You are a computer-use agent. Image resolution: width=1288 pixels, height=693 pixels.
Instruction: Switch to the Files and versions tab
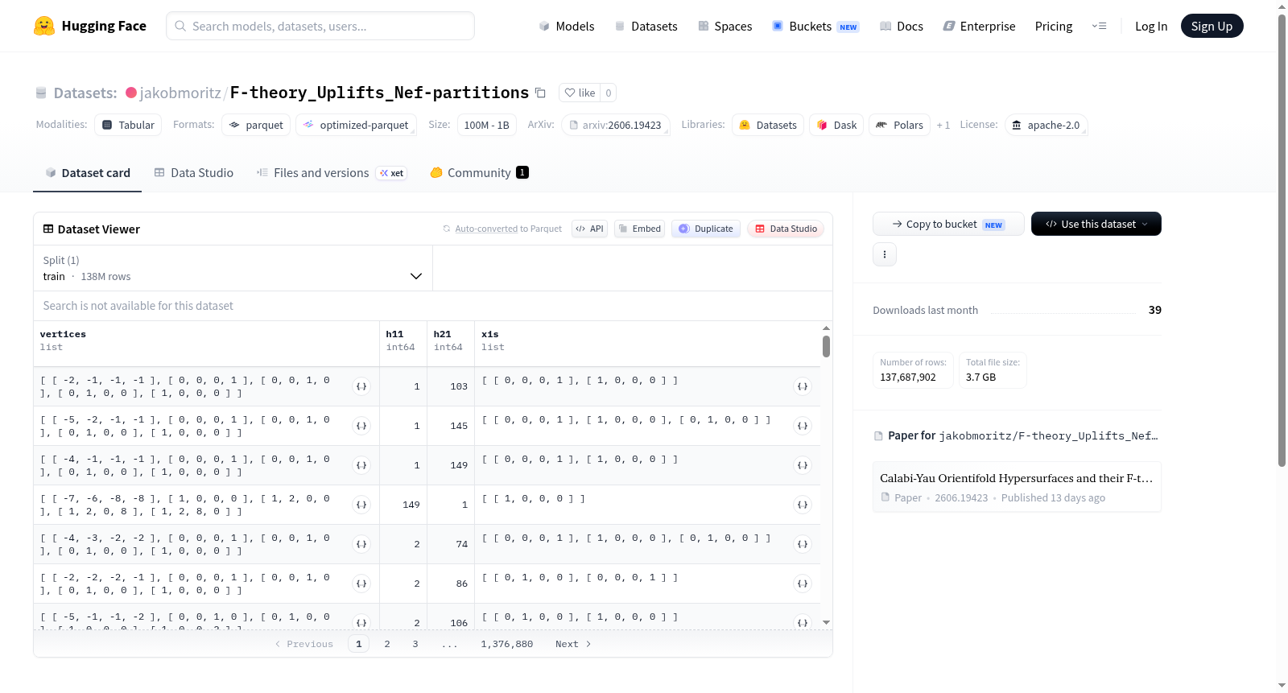(332, 172)
